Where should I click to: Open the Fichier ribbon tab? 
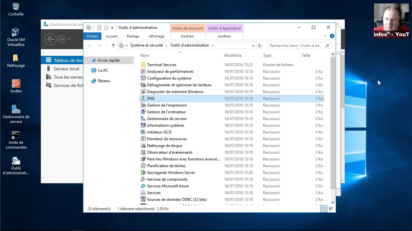tap(92, 36)
